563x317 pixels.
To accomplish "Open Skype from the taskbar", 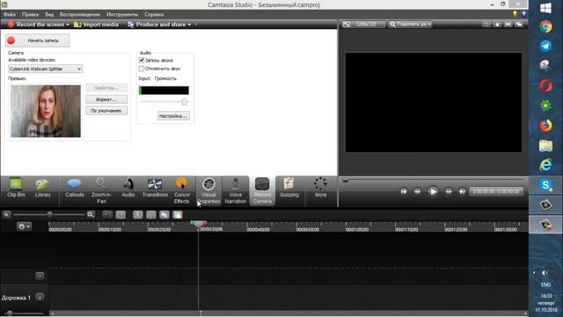I will click(x=545, y=185).
